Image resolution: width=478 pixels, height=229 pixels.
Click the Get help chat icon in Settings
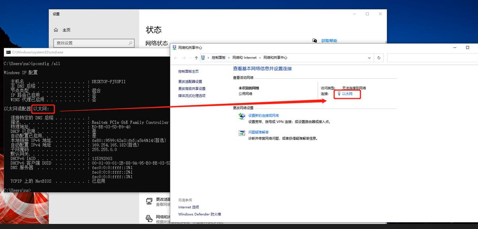[315, 41]
